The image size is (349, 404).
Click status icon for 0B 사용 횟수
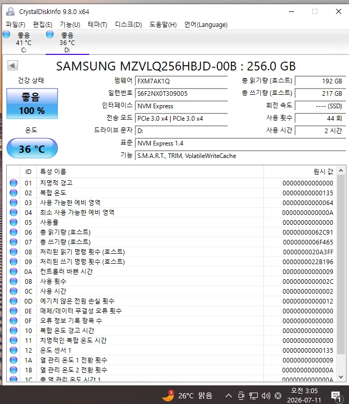pyautogui.click(x=13, y=281)
